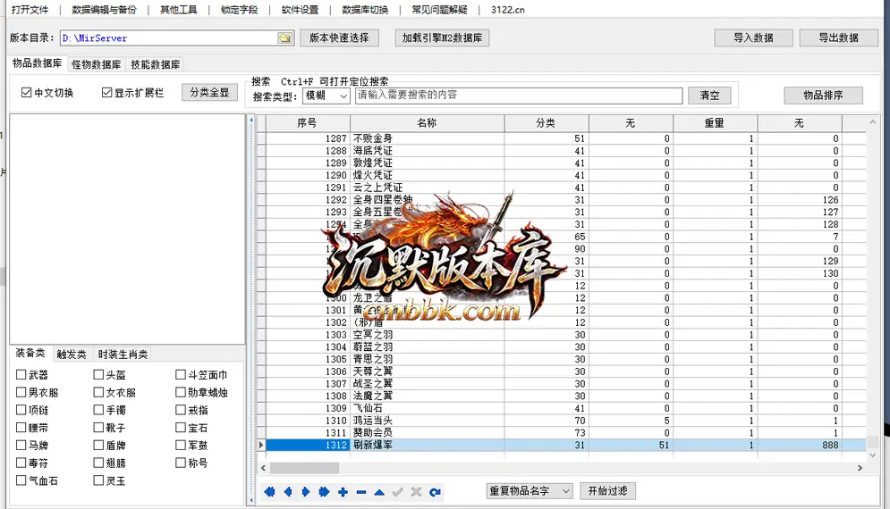Viewport: 890px width, 509px height.
Task: Check the 盾牌 filter
Action: tap(98, 445)
